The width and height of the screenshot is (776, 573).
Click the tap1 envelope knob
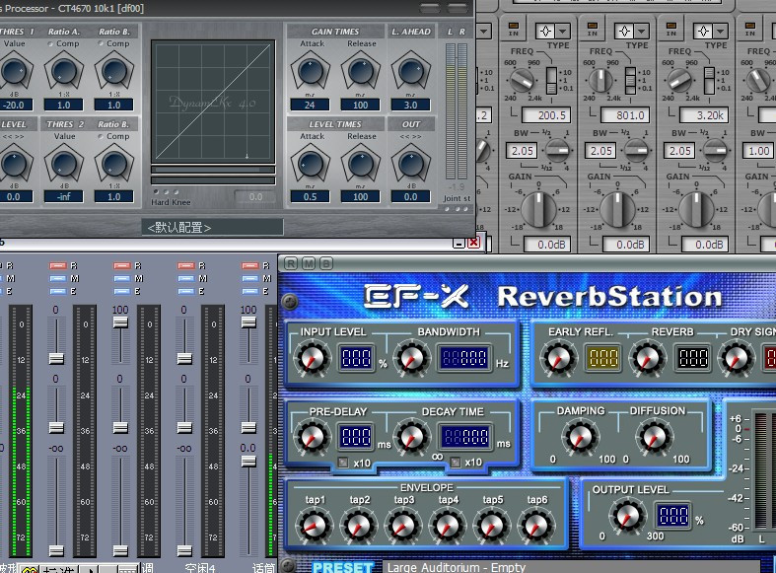[x=314, y=525]
